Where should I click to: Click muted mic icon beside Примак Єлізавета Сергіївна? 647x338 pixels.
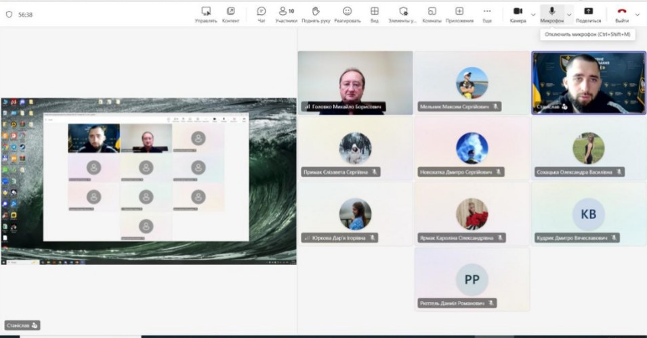tap(374, 172)
